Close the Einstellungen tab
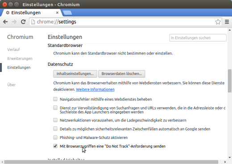Image resolution: width=232 pixels, height=164 pixels. tap(57, 13)
